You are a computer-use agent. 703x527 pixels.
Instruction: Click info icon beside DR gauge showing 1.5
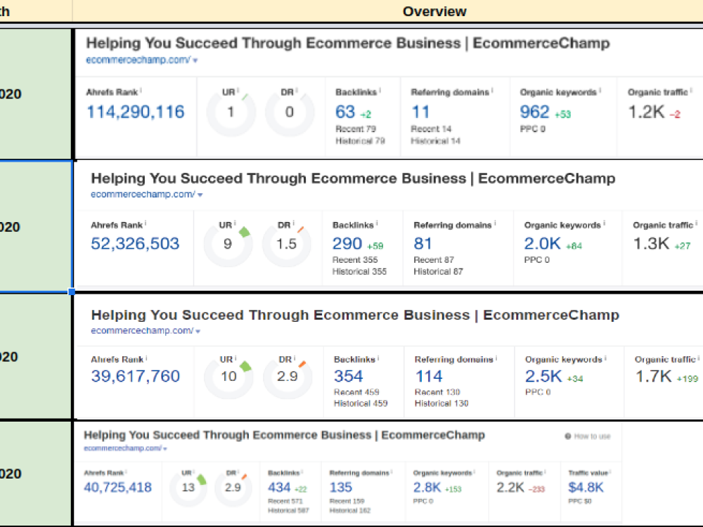295,224
